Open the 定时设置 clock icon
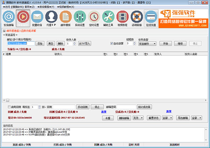The width and height of the screenshot is (210, 148). click(94, 18)
